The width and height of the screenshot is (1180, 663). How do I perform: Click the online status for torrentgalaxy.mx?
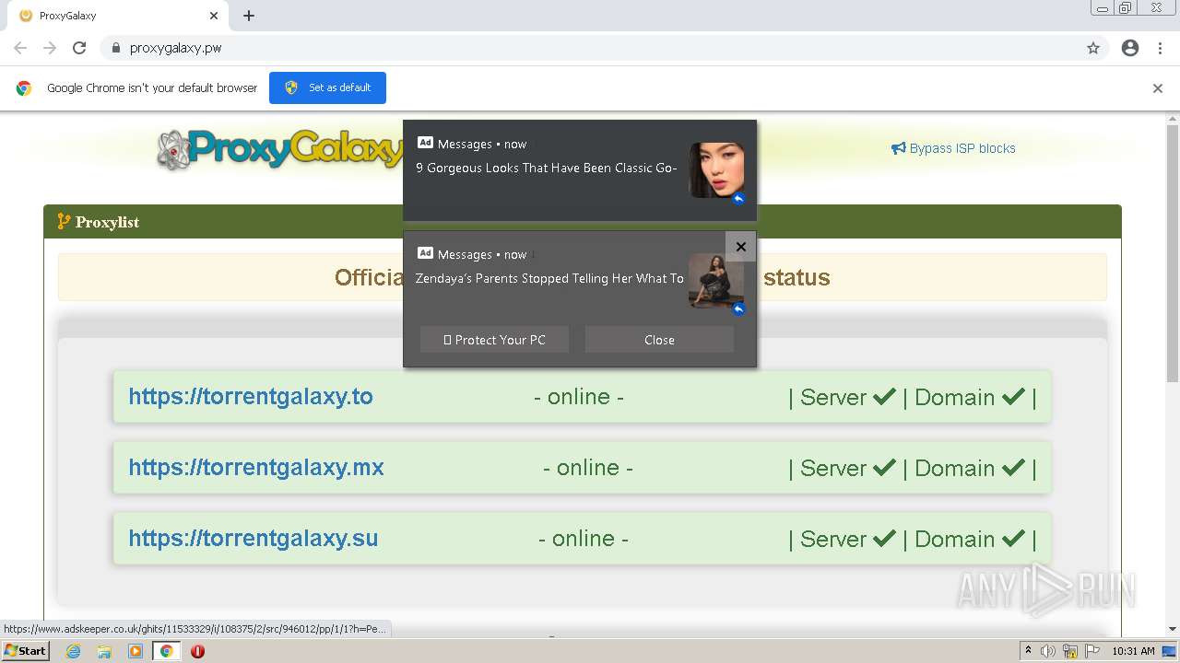click(x=588, y=468)
